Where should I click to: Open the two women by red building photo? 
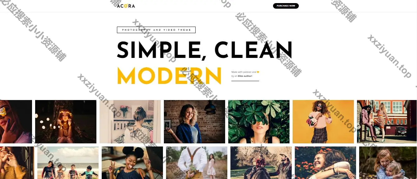click(x=387, y=122)
